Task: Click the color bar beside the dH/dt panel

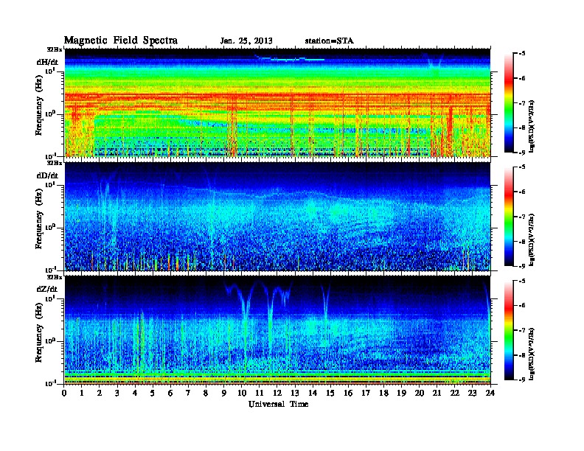Action: pyautogui.click(x=509, y=103)
